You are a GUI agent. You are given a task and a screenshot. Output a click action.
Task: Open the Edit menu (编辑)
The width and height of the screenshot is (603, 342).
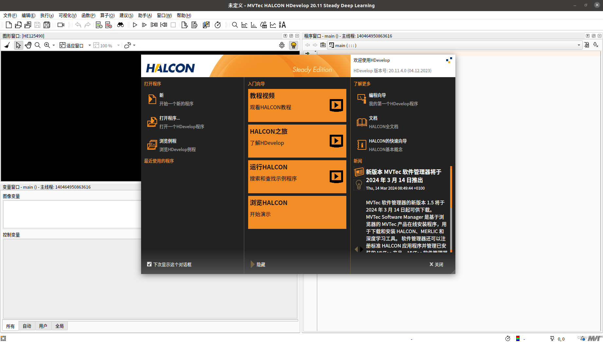coord(28,15)
